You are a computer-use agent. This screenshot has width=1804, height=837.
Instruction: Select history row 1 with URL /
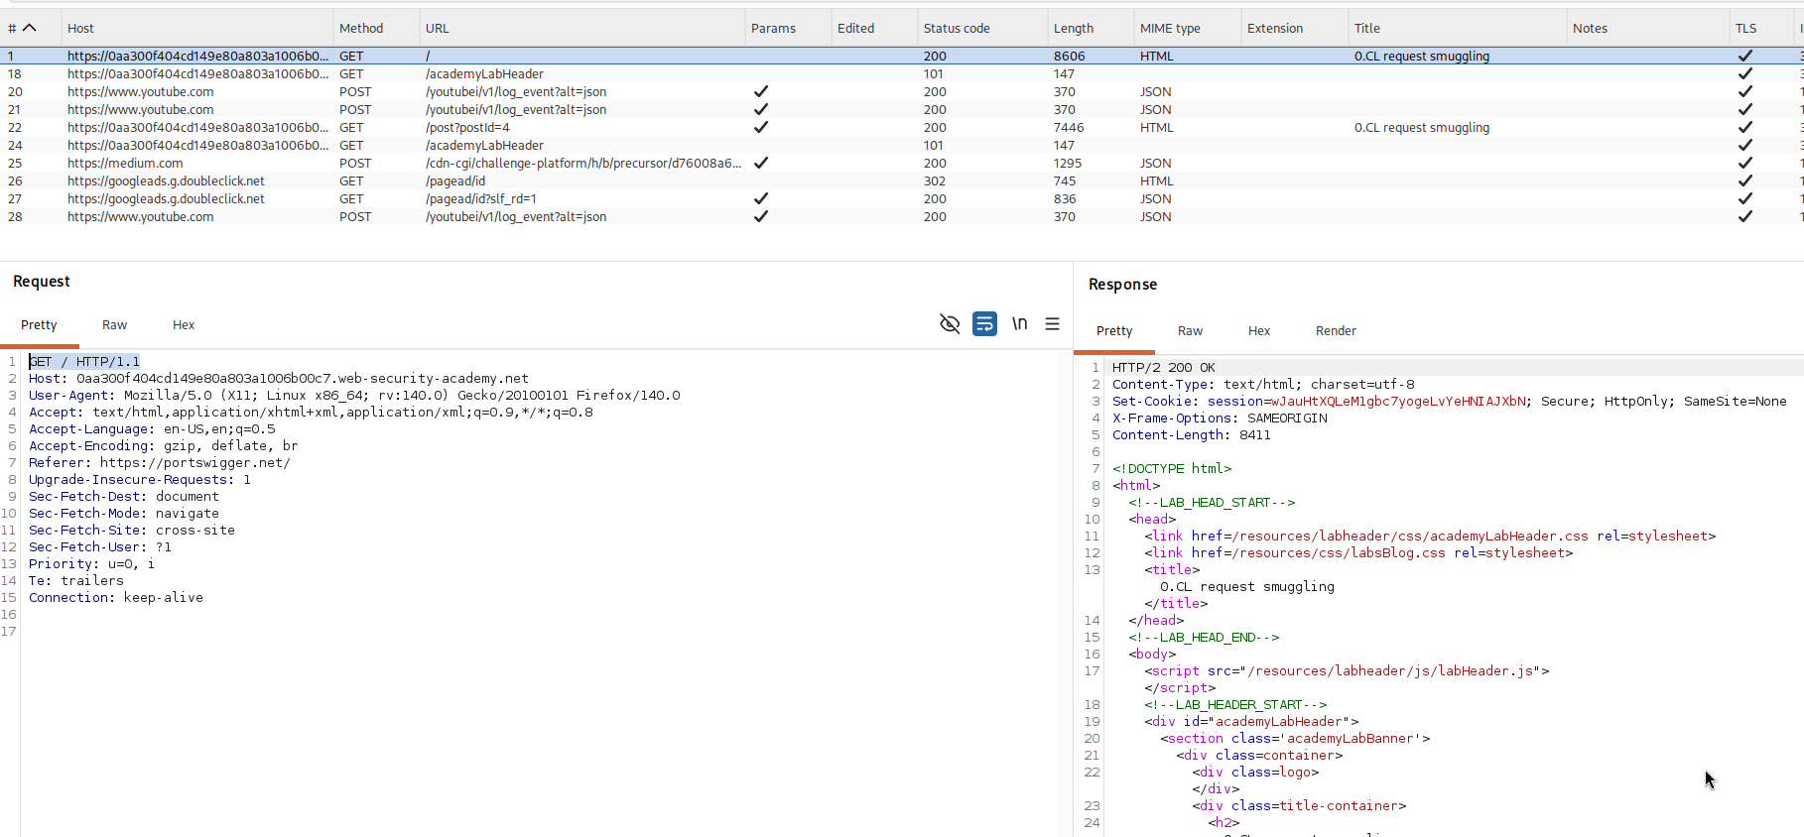[x=902, y=56]
